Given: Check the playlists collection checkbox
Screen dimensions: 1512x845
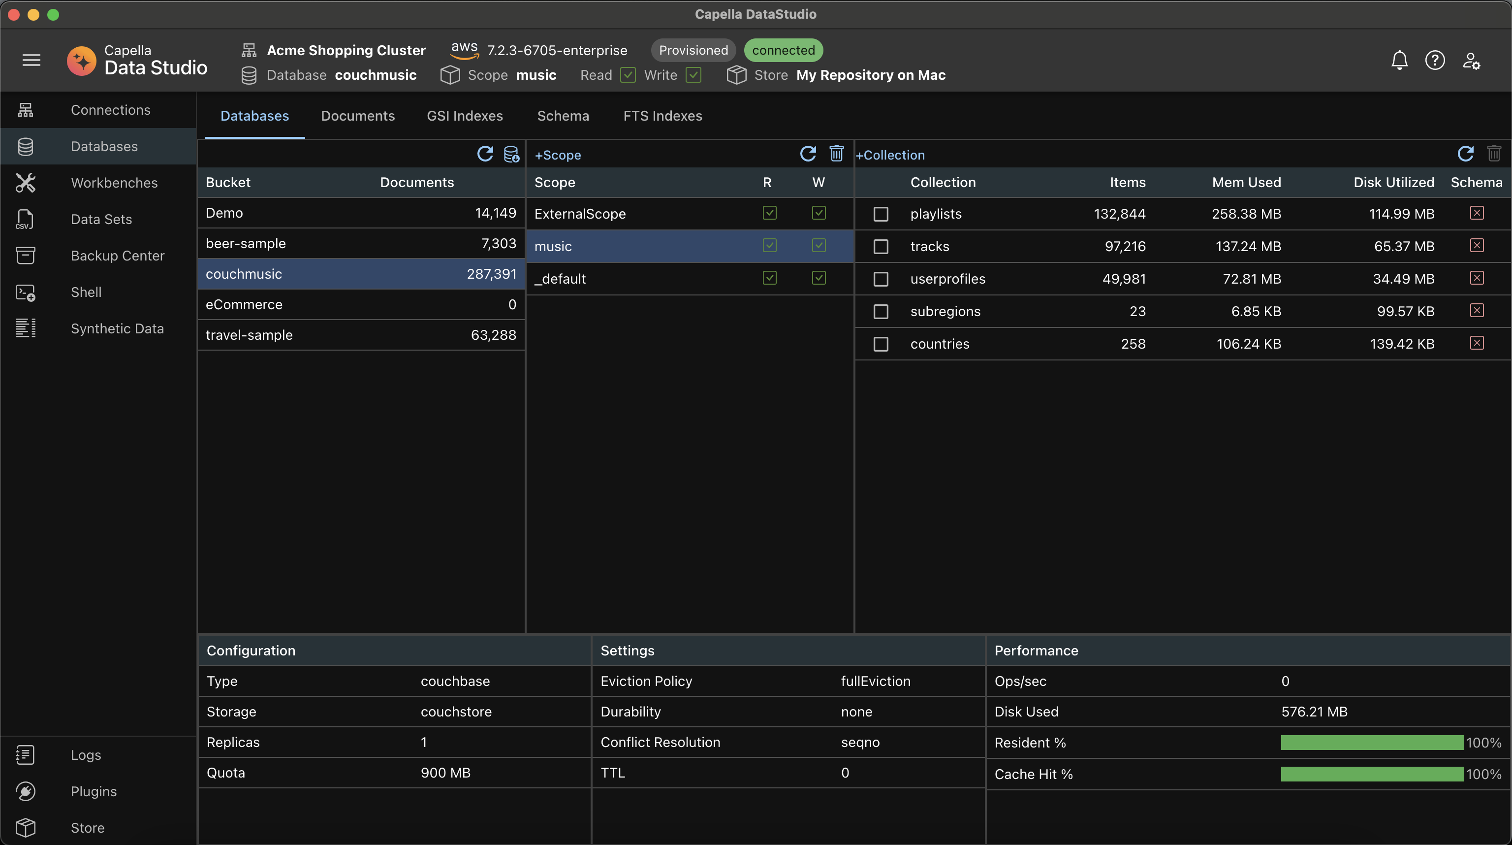Looking at the screenshot, I should tap(881, 214).
